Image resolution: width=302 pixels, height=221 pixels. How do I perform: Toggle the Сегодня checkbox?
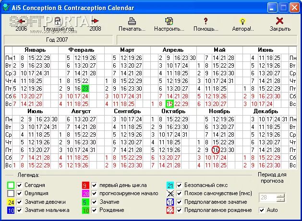pos(19,185)
